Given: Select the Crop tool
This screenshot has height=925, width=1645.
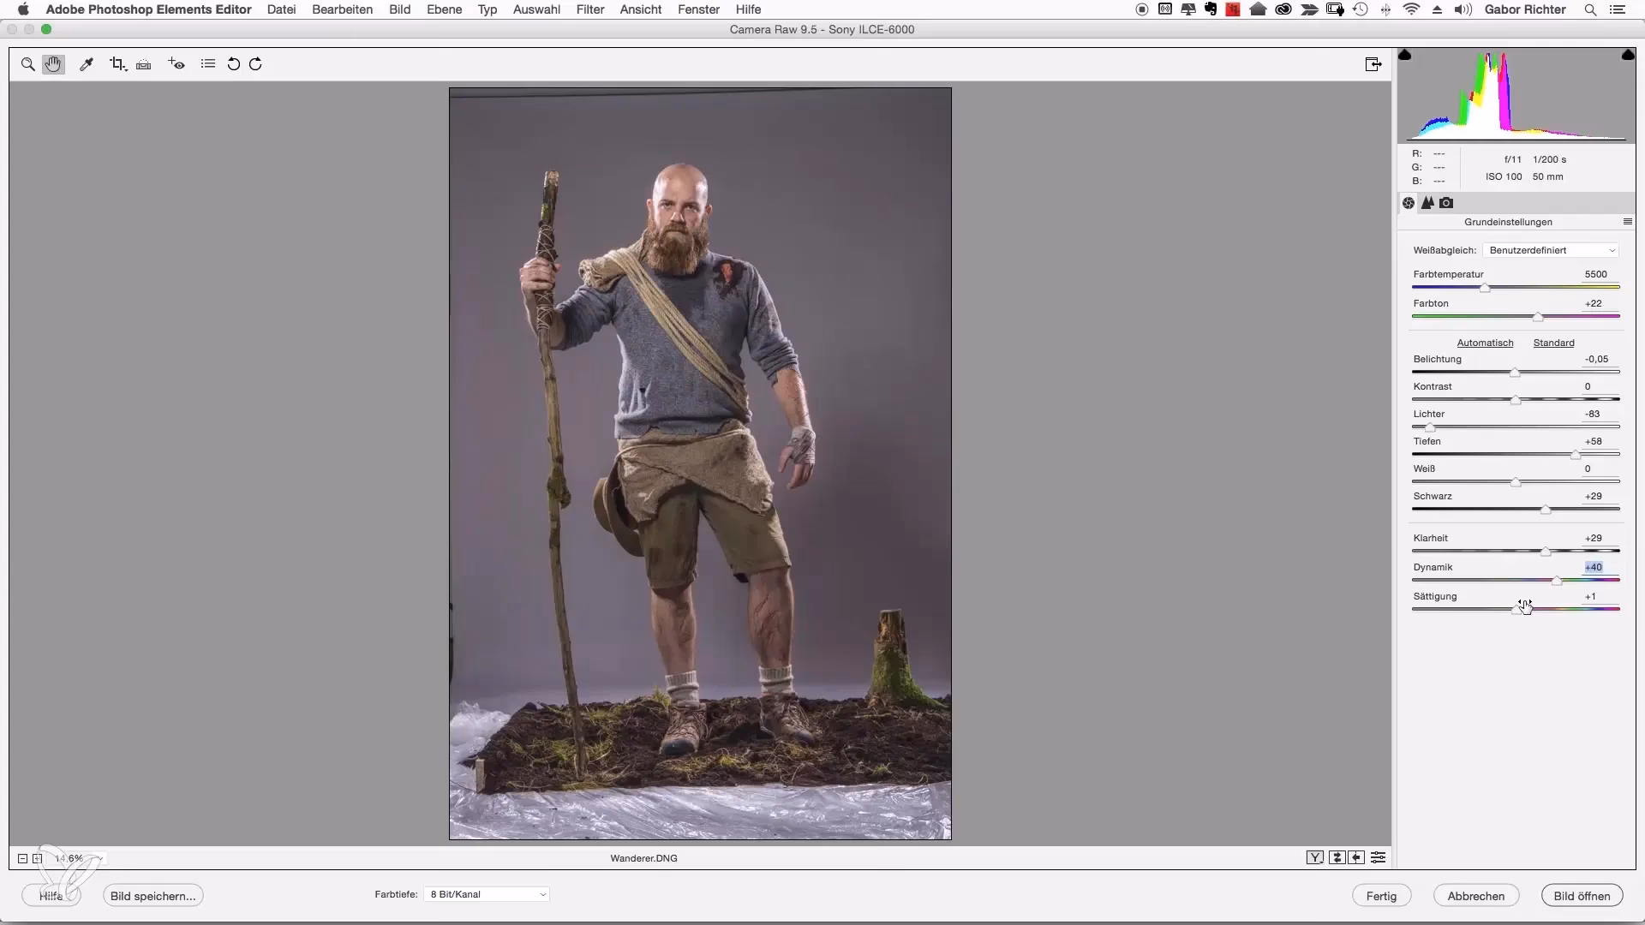Looking at the screenshot, I should 117,63.
